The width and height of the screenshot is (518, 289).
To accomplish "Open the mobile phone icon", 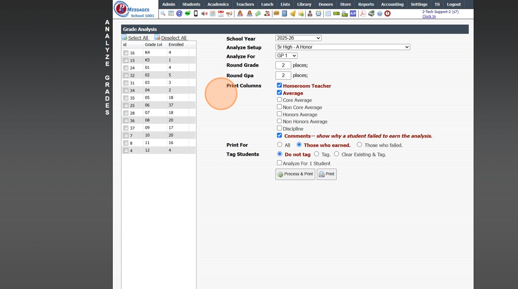I will [196, 13].
